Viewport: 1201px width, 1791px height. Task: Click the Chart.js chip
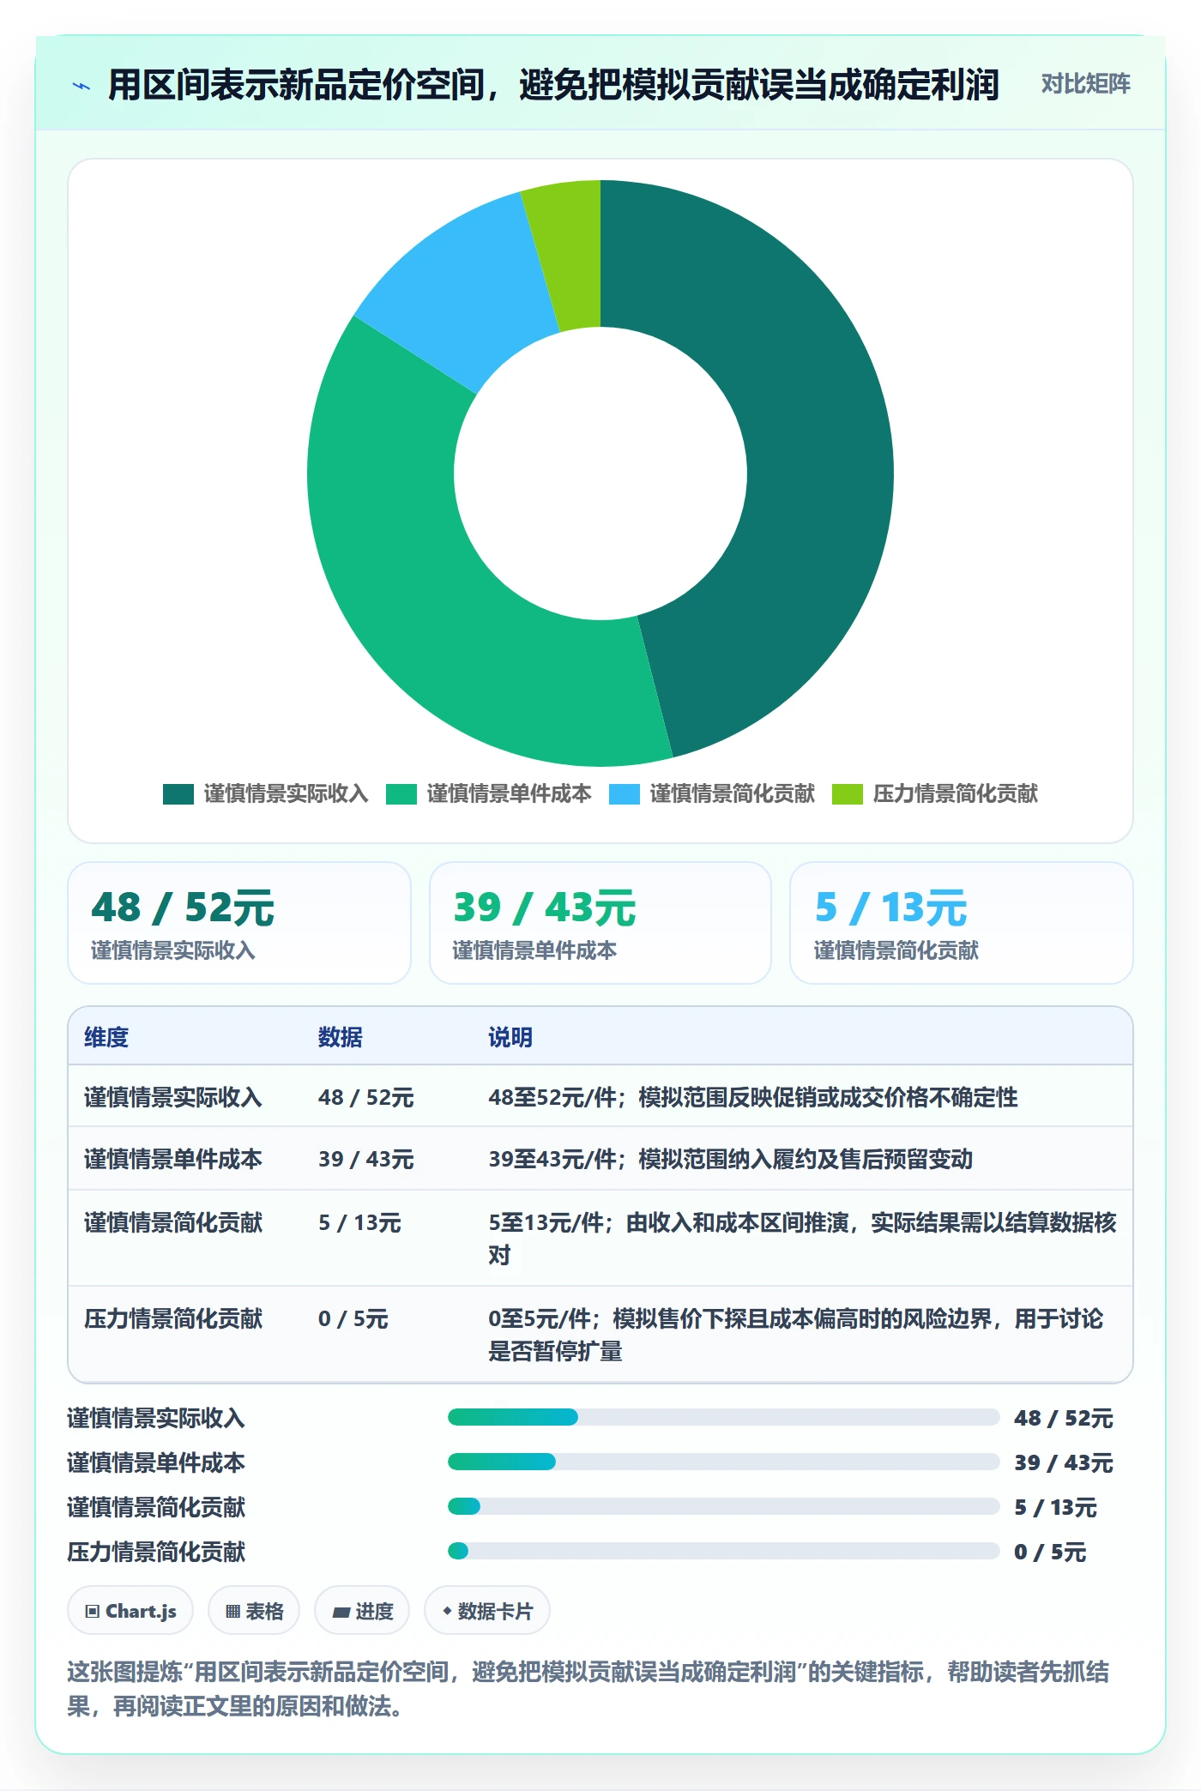(x=130, y=1611)
